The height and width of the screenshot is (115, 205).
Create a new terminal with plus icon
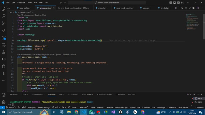(188, 94)
